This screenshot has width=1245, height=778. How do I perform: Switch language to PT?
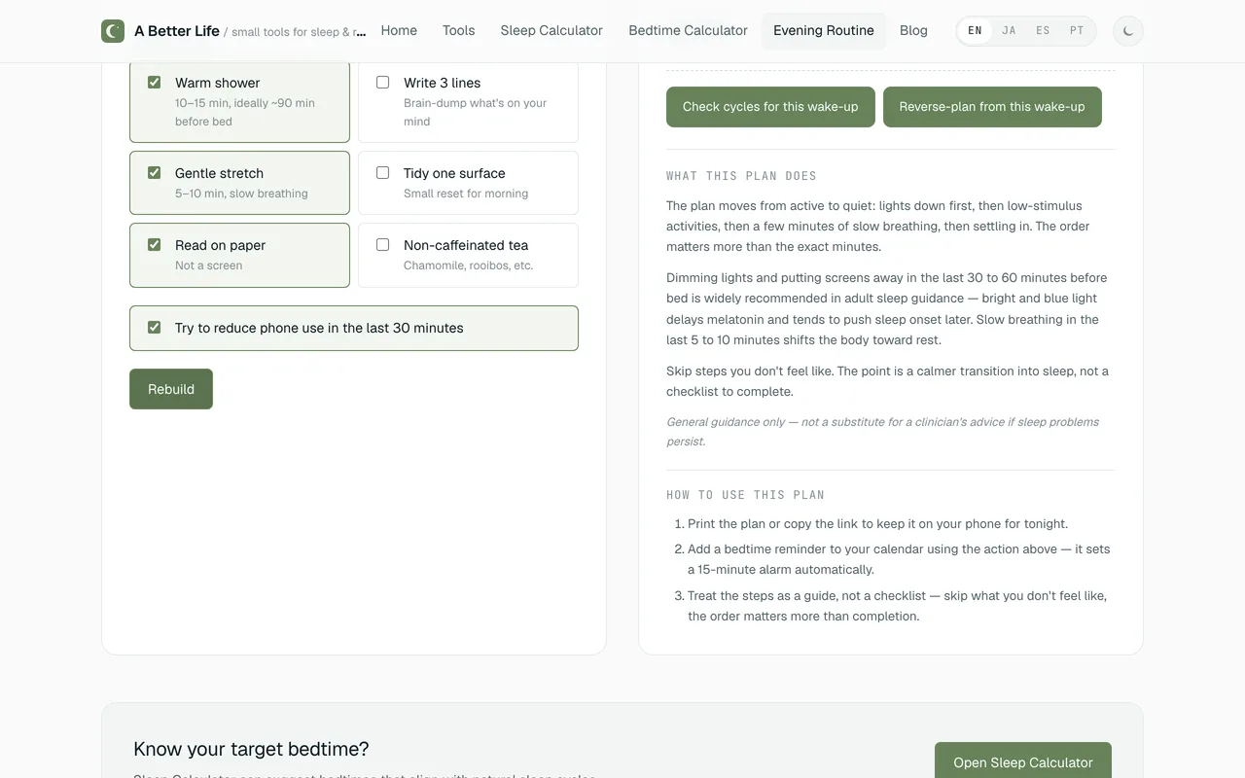tap(1077, 31)
